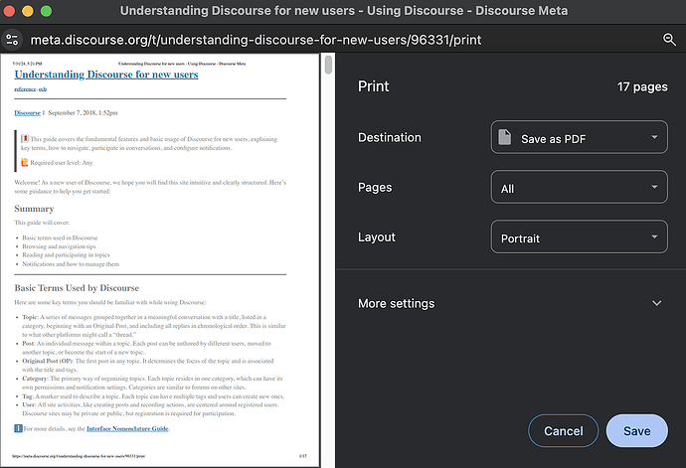
Task: Open the Destination dropdown set to Save as PDF
Action: (x=579, y=137)
